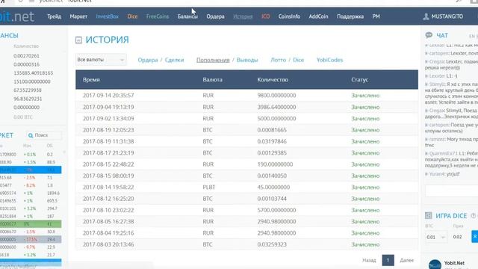Click the 2017-09-02 13:34:09 timestamp
Viewport: 478px width, 269px height.
pos(108,118)
